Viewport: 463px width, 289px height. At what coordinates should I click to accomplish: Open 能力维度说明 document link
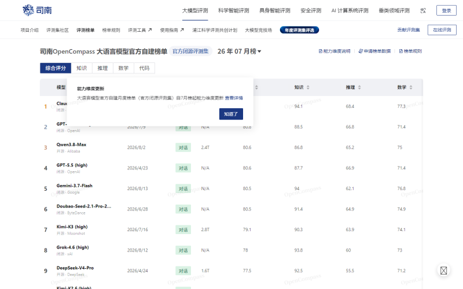(335, 51)
